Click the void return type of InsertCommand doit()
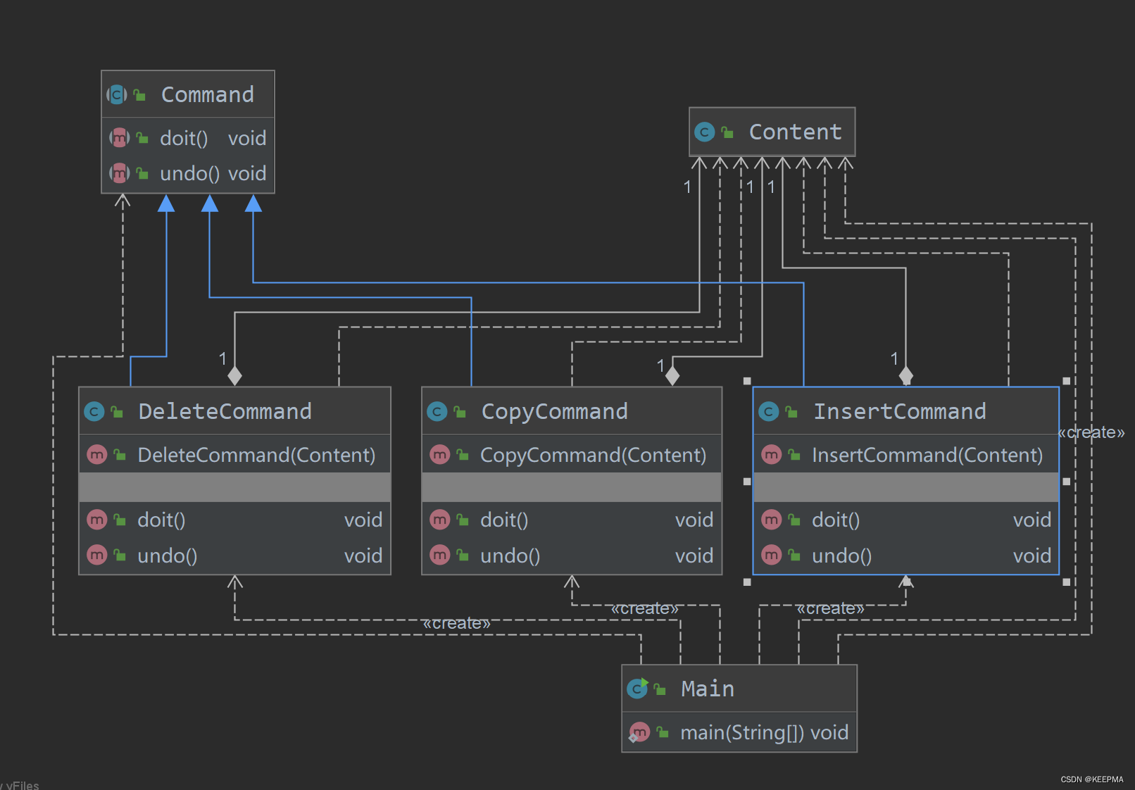 click(x=1032, y=520)
